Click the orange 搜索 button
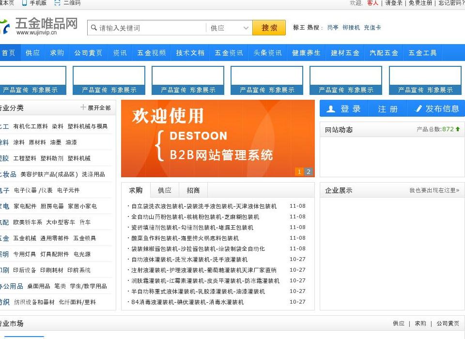 point(269,28)
